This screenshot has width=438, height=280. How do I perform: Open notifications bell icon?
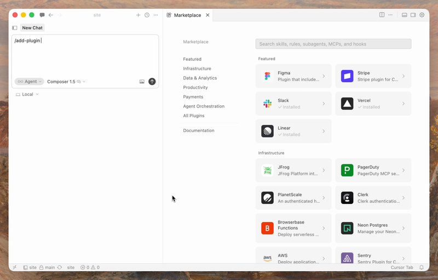tap(422, 267)
